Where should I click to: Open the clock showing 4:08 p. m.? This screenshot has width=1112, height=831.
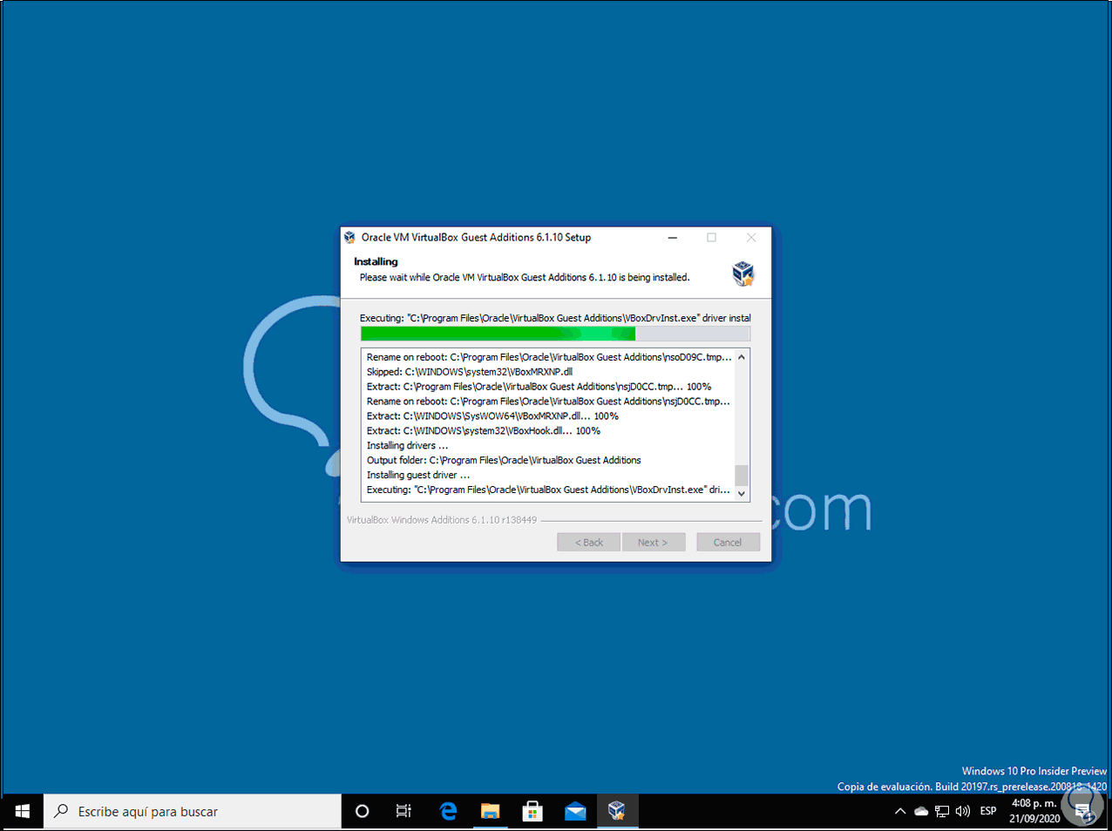click(1034, 811)
